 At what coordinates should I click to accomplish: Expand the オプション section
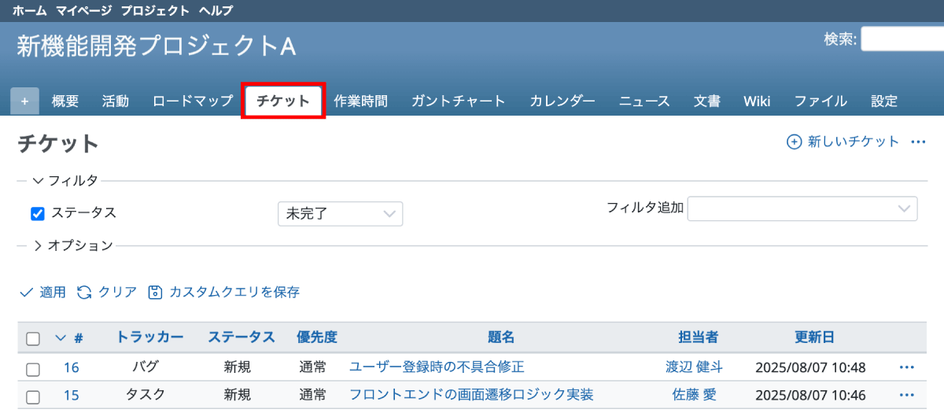[38, 245]
